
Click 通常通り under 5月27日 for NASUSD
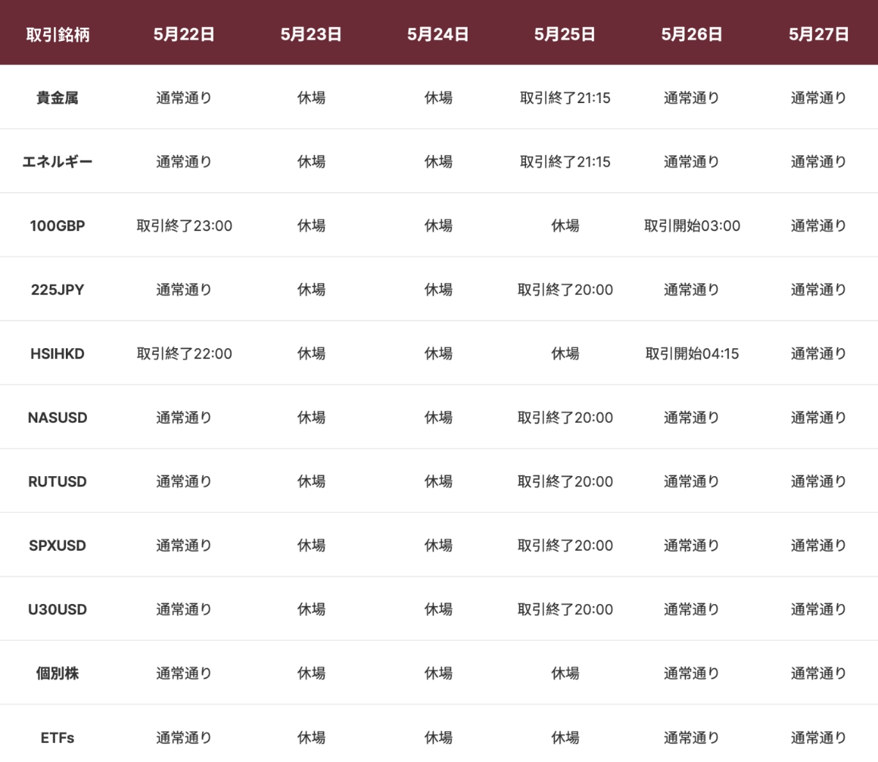click(819, 418)
